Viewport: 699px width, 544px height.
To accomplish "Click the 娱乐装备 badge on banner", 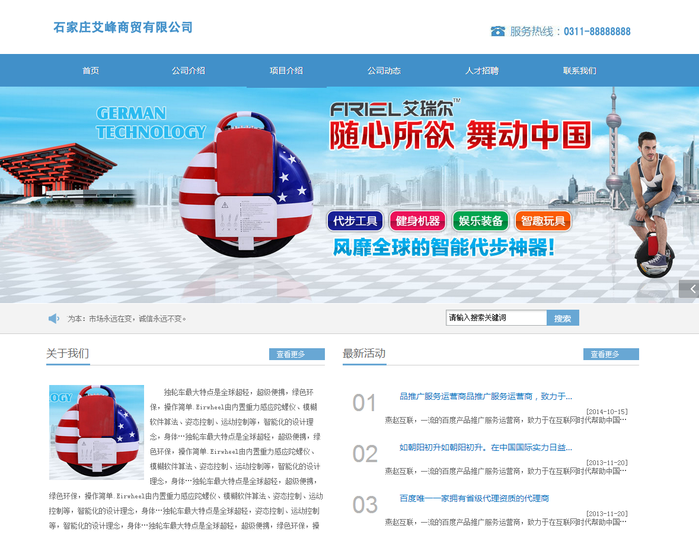I will tap(481, 221).
